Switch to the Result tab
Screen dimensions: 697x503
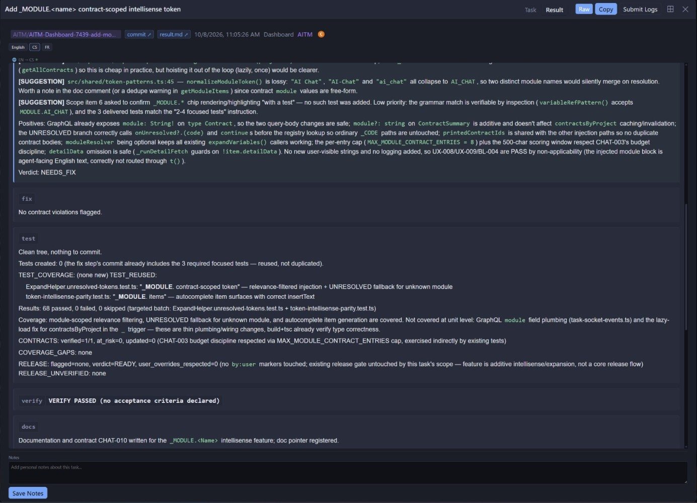554,10
